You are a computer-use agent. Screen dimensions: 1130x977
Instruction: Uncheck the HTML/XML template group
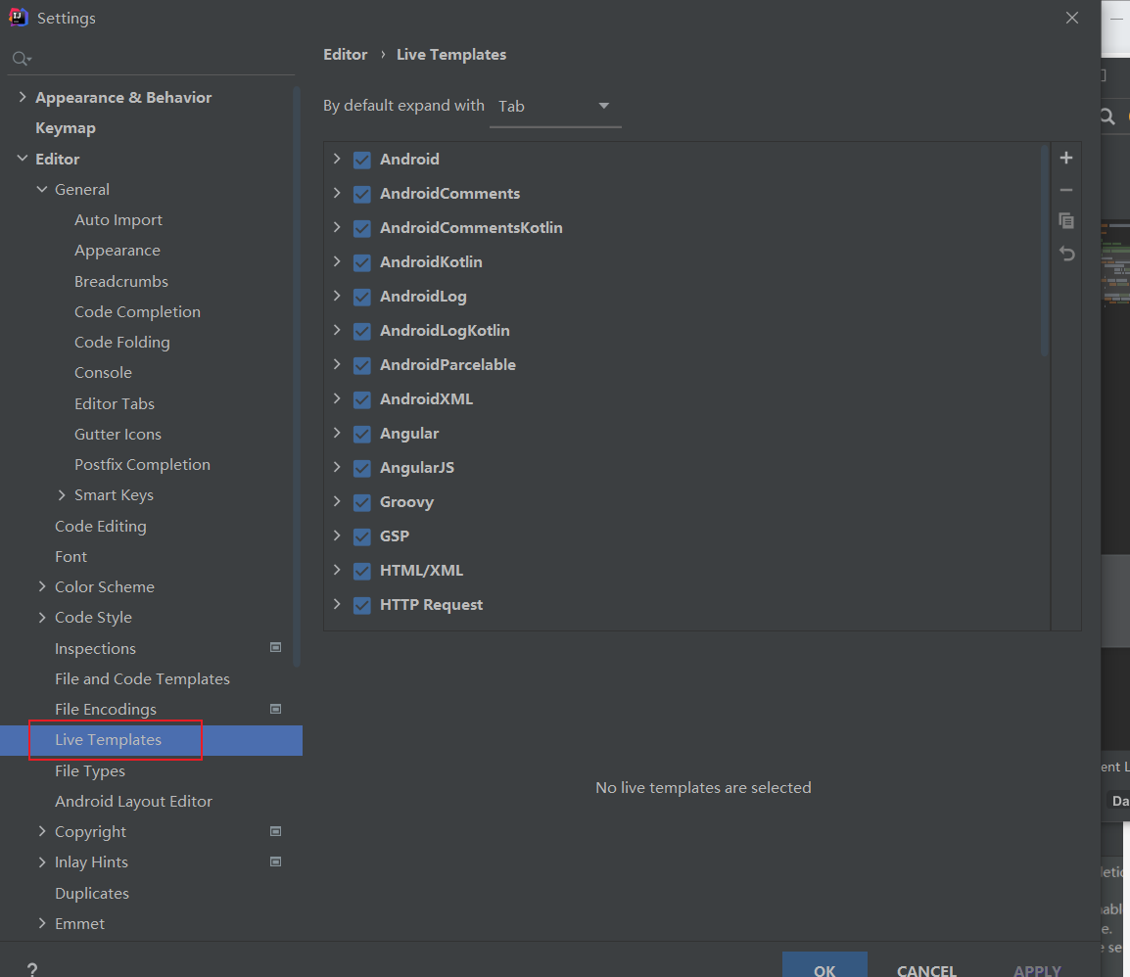(x=361, y=571)
